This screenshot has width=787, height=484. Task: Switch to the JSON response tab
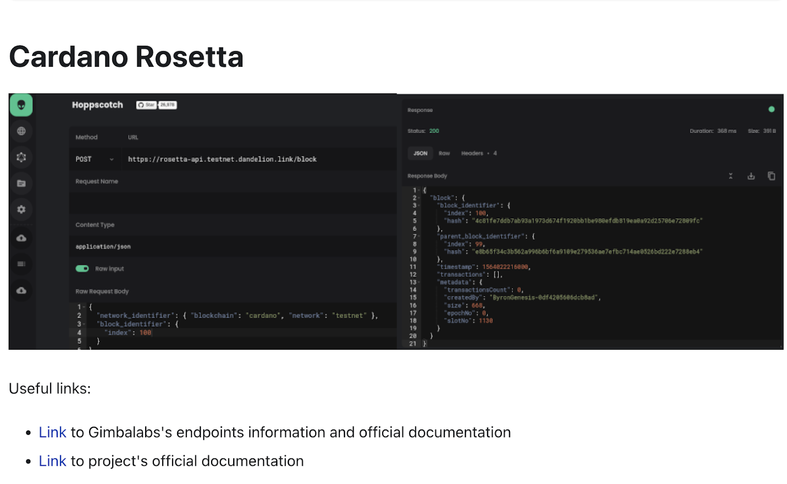click(421, 153)
